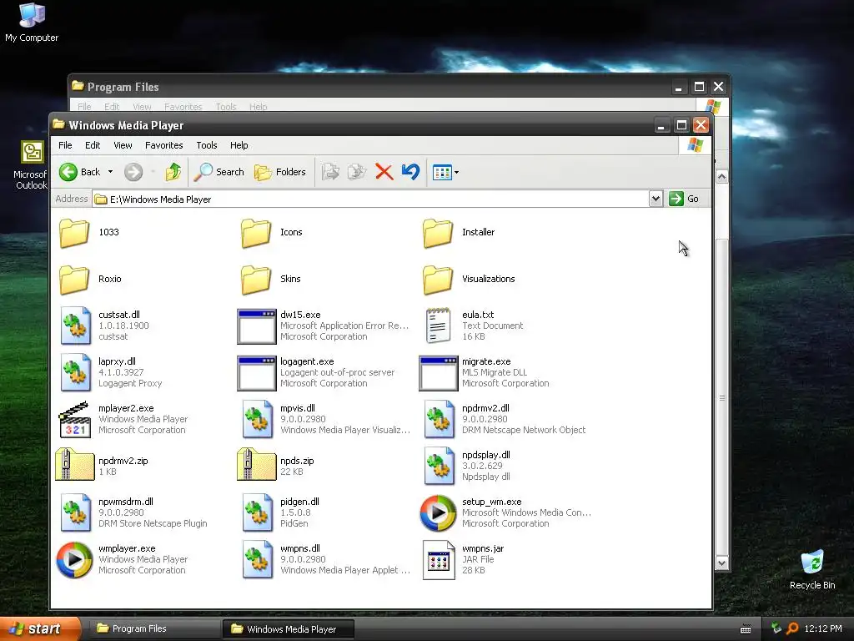Image resolution: width=854 pixels, height=641 pixels.
Task: Select the npdrmv2.dll file icon
Action: pos(439,419)
